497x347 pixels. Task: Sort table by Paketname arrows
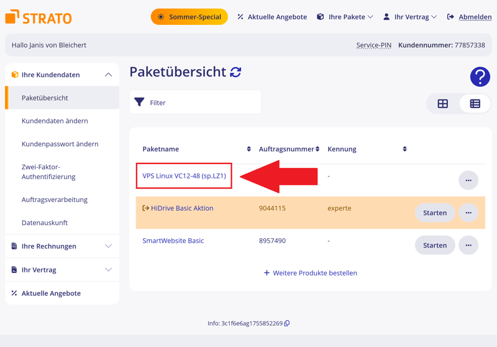click(x=249, y=149)
